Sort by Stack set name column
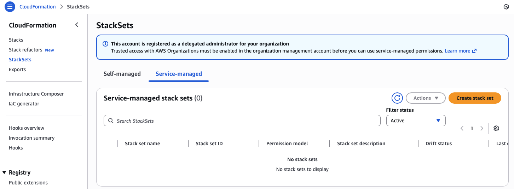 pos(142,144)
